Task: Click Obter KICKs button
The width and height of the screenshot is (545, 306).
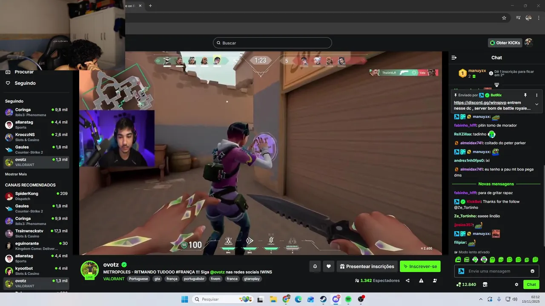Action: [x=505, y=42]
